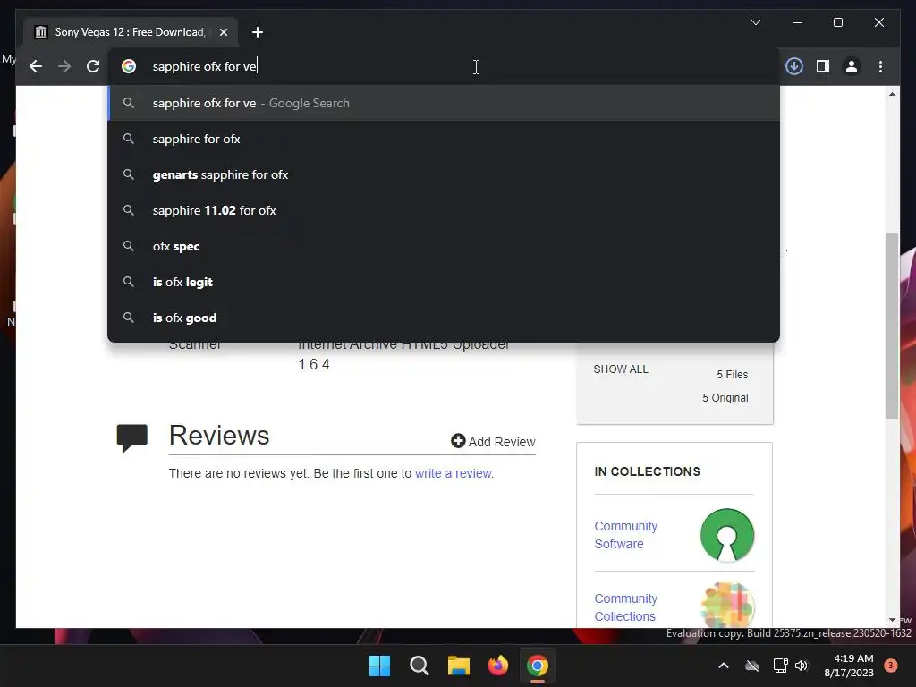Click the browser forward arrow
Screen dimensions: 916x687
[x=64, y=66]
